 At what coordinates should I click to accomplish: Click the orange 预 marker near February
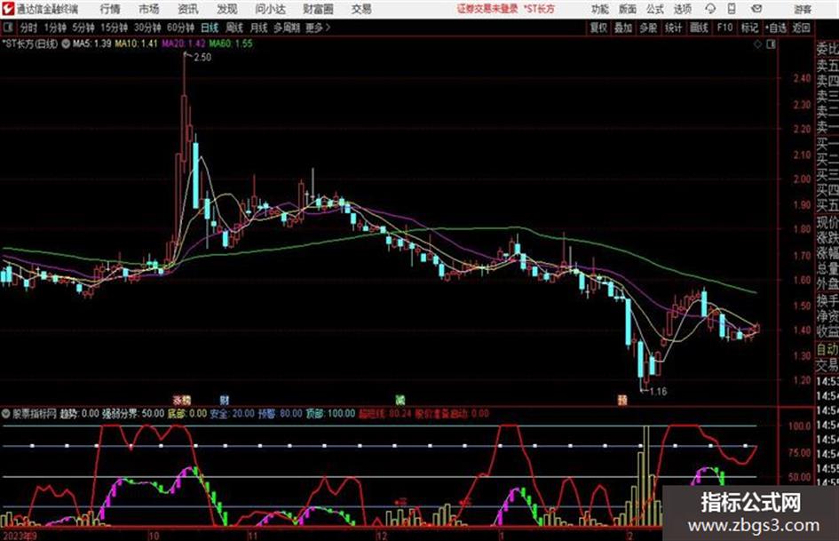tap(621, 400)
